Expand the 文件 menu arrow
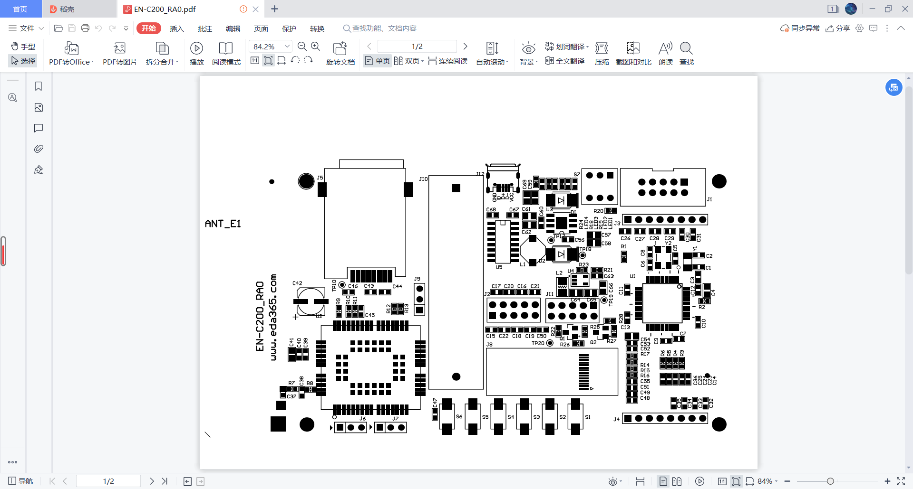Screen dimensions: 913x489 (x=41, y=28)
